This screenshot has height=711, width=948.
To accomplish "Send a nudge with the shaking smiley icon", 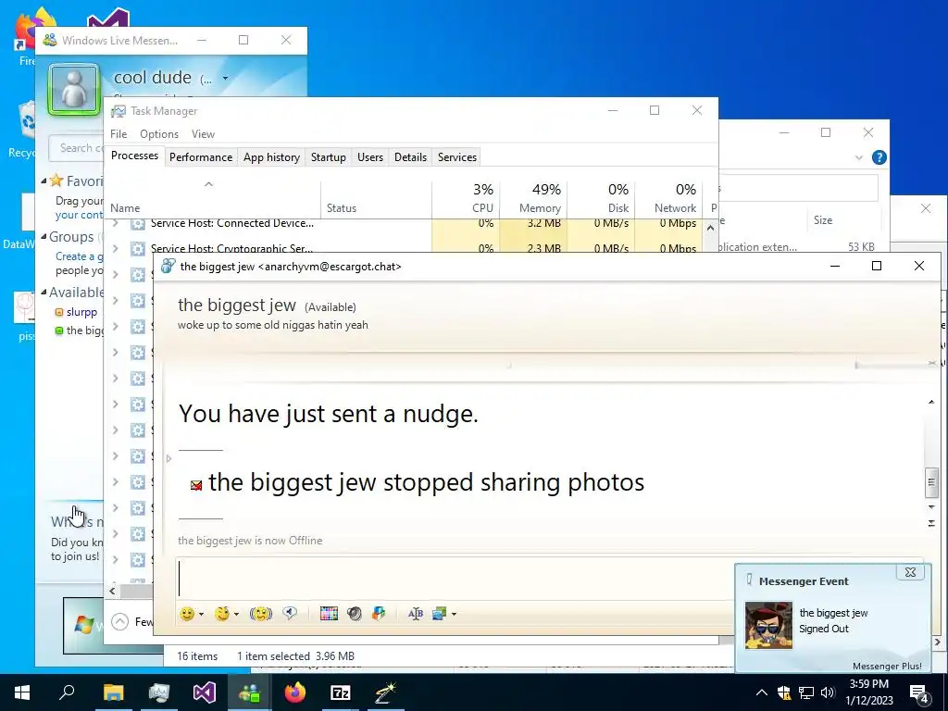I will 260,614.
